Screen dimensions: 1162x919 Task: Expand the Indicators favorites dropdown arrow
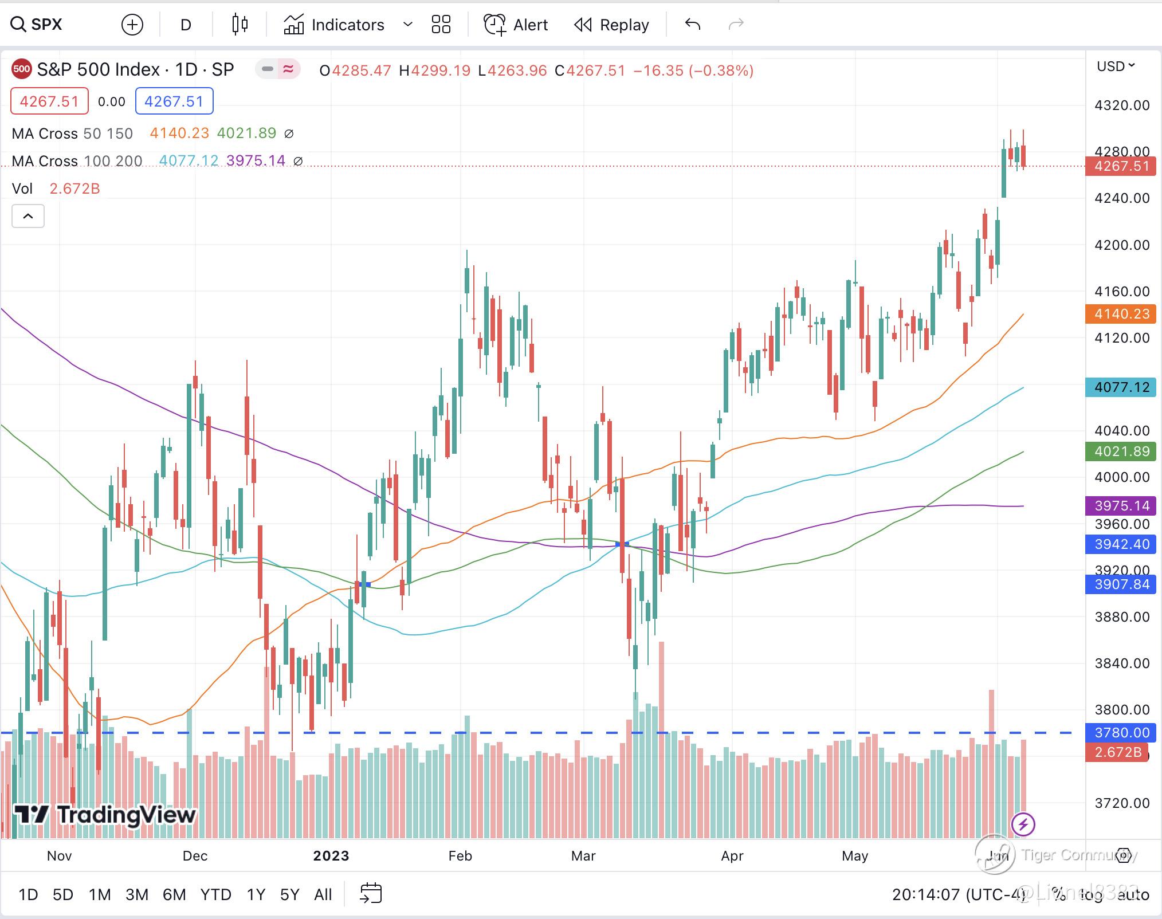407,25
